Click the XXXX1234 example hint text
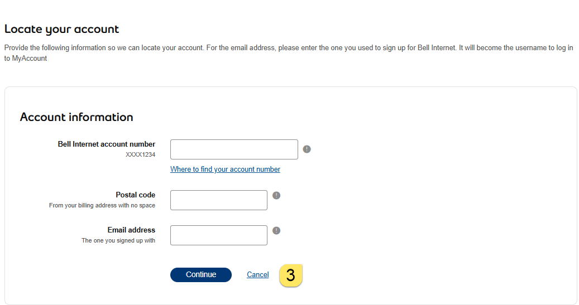Screen dimensions: 579x305 (140, 154)
